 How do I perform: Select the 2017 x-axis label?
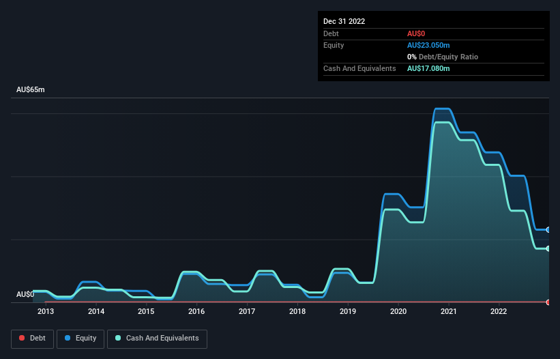pos(247,311)
